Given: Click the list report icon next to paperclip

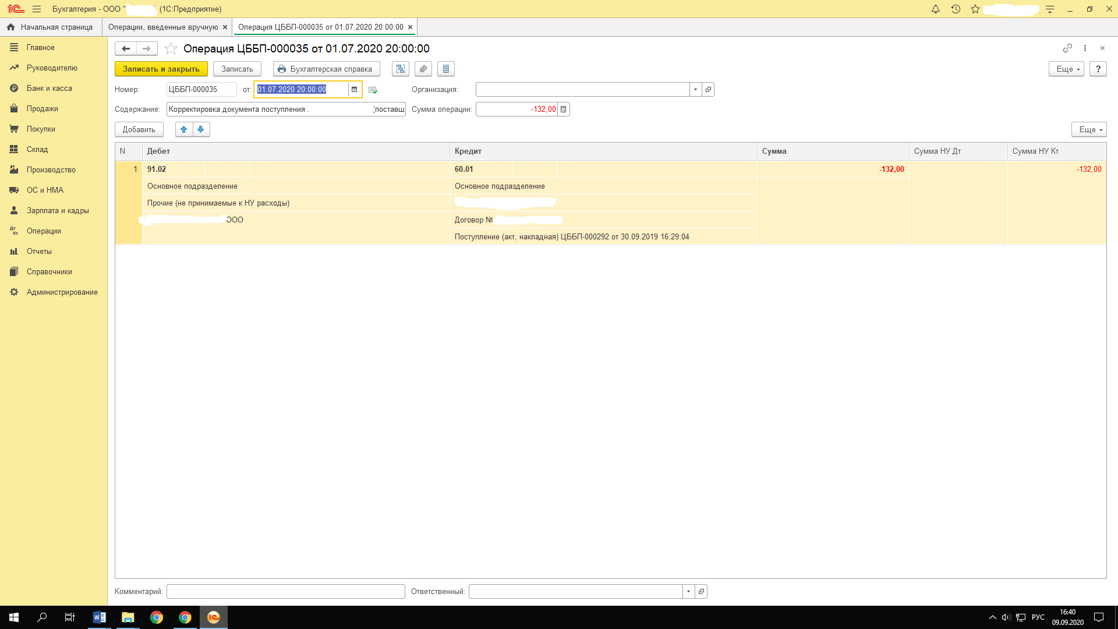Looking at the screenshot, I should coord(446,69).
